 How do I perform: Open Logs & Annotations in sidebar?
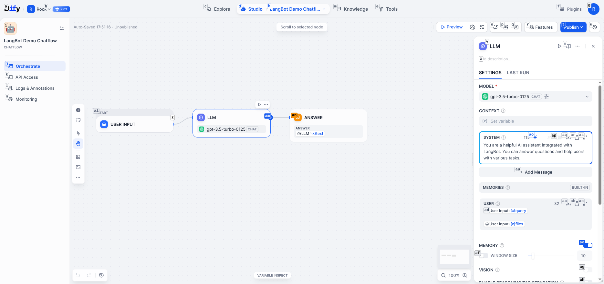pos(35,88)
